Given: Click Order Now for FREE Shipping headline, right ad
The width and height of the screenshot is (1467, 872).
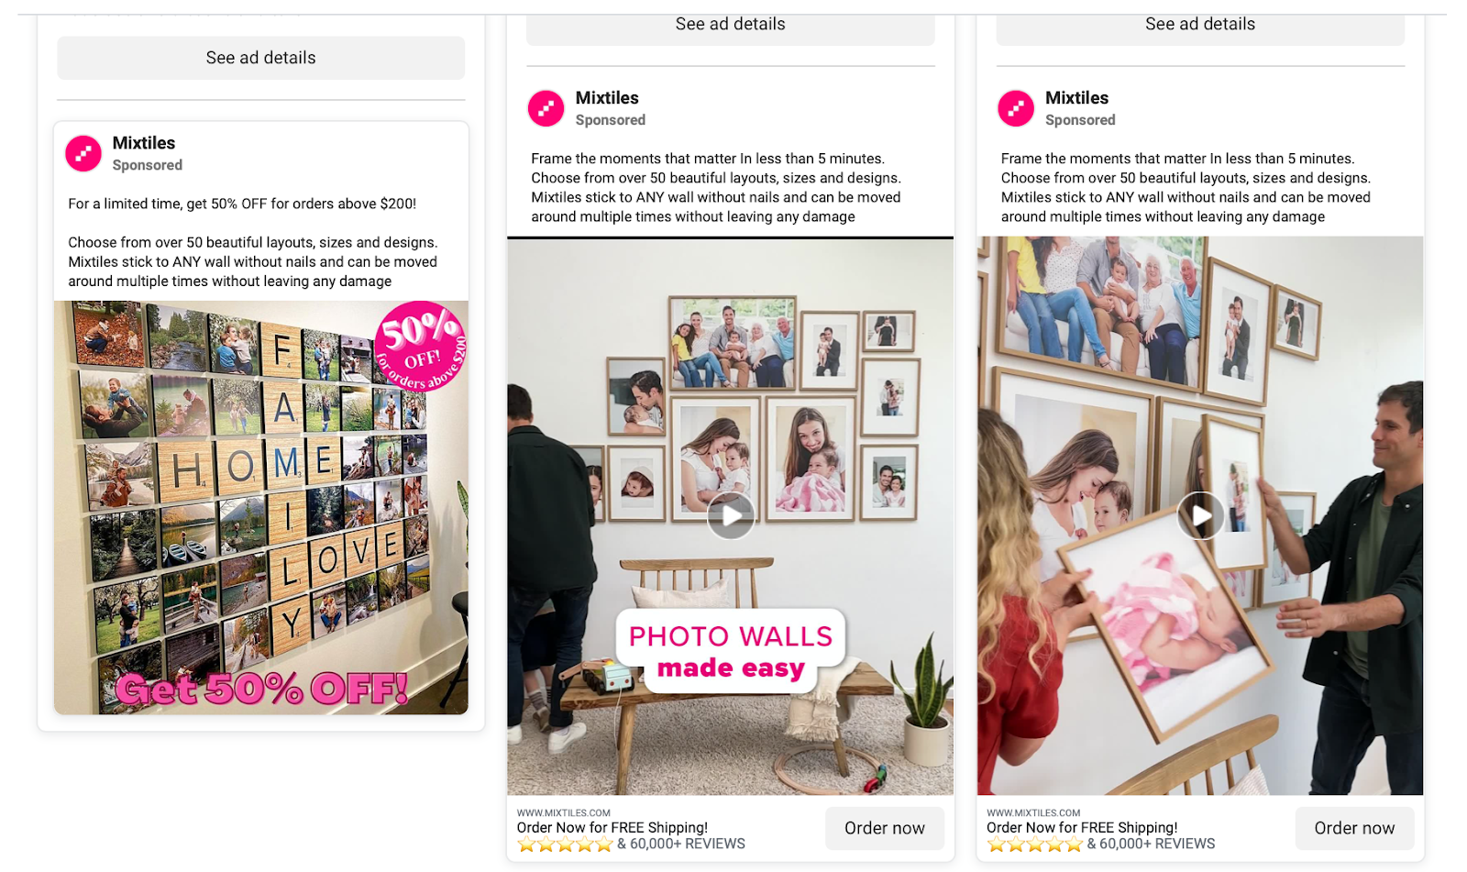Looking at the screenshot, I should coord(1082,828).
